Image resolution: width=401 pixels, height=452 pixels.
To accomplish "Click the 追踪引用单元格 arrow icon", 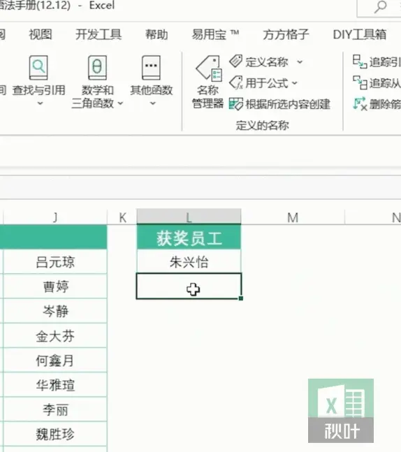I will pos(360,61).
